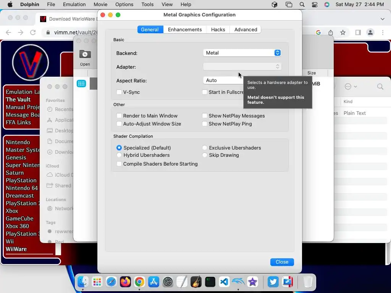
Task: Switch to the Enhancements tab
Action: click(185, 29)
